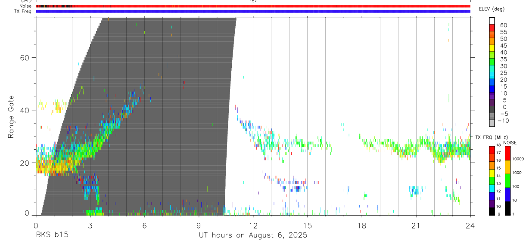Click the green 13-14 MHz TX frequency swatch
The width and height of the screenshot is (529, 244).
pos(492,180)
